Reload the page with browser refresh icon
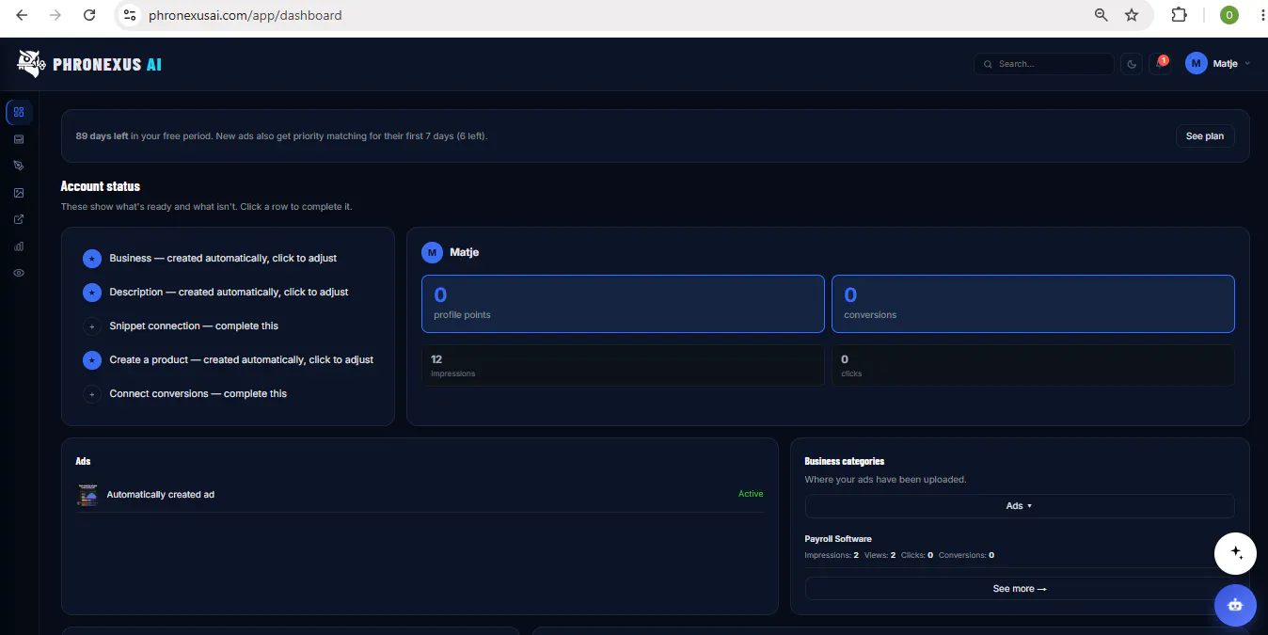 point(89,15)
